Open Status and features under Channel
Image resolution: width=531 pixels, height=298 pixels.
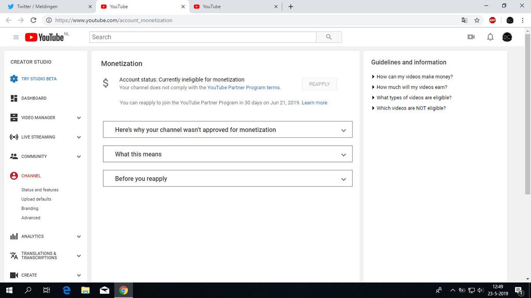40,190
